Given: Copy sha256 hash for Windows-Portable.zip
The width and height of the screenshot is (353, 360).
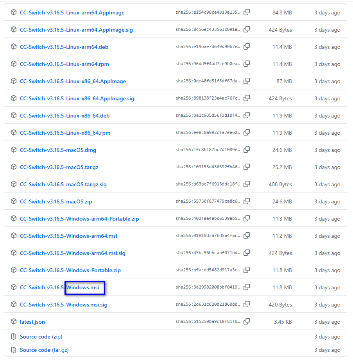Looking at the screenshot, I should tap(247, 270).
